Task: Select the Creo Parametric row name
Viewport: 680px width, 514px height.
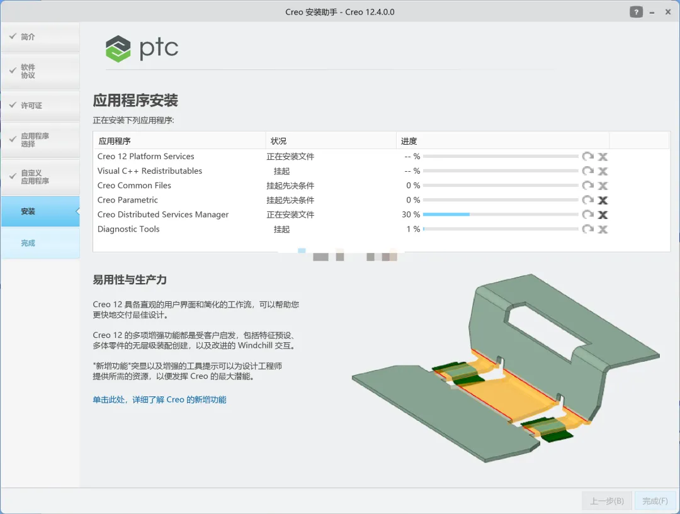Action: click(x=127, y=200)
